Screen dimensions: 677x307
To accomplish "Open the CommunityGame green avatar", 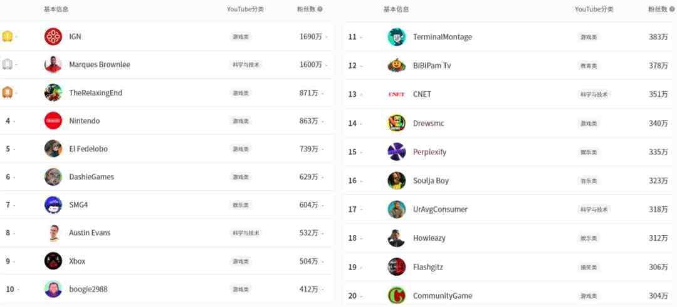I will [396, 296].
